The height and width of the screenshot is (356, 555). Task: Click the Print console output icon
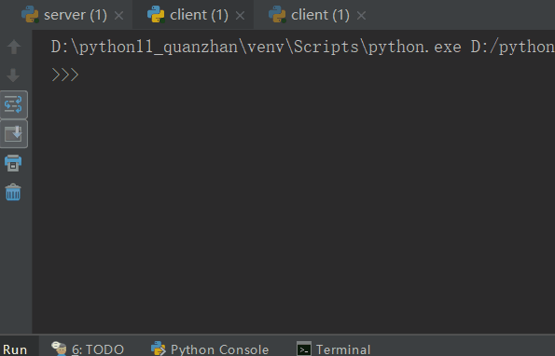click(x=13, y=163)
